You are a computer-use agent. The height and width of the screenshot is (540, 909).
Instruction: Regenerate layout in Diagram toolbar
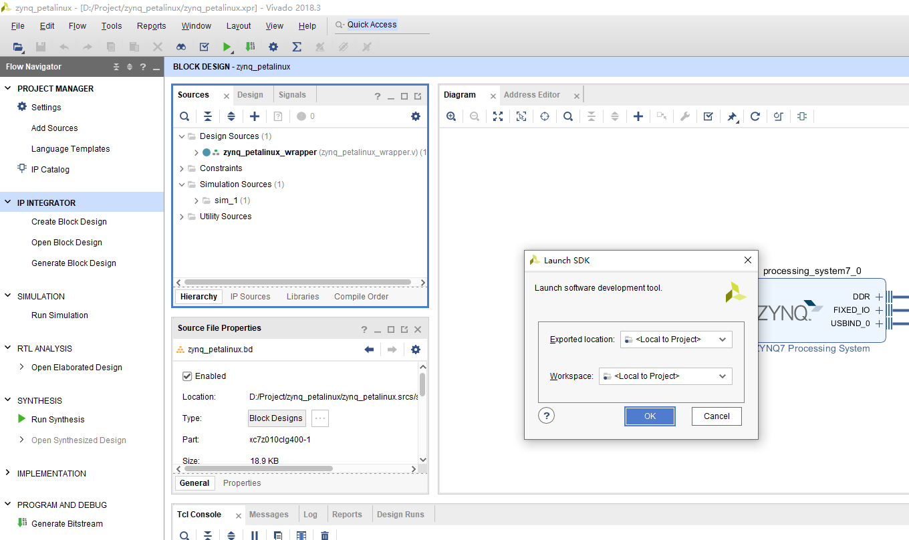[x=755, y=116]
